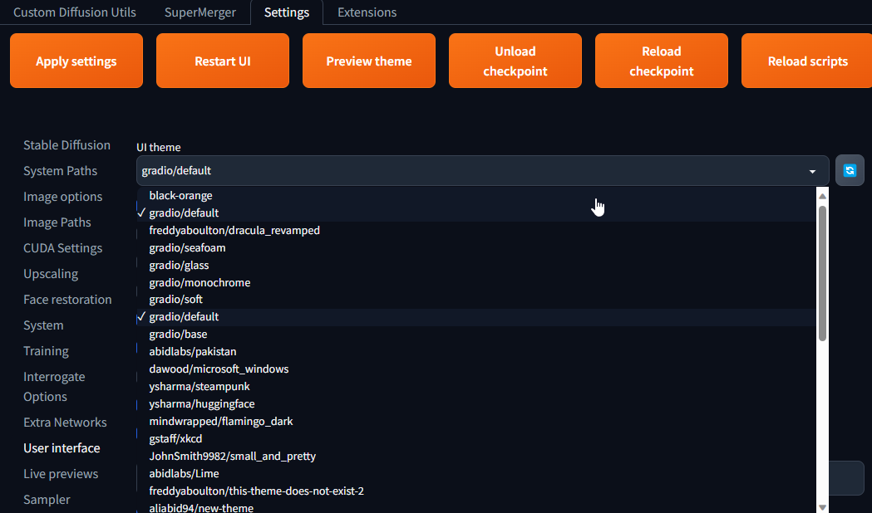
Task: Open Interrogate Options section
Action: [x=54, y=387]
